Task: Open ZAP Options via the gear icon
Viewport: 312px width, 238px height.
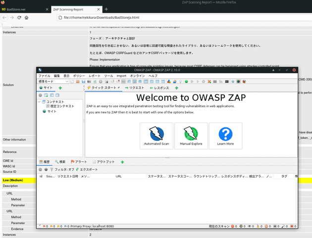Action: (x=101, y=81)
